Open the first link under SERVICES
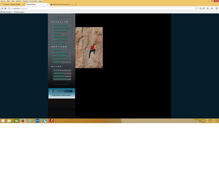Viewport: 219px width, 174px height. tap(58, 50)
